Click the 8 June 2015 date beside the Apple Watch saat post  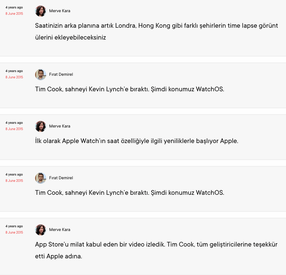[14, 129]
